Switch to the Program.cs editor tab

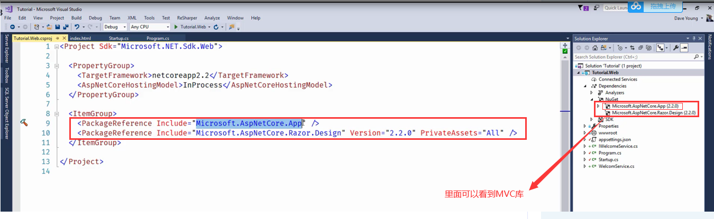point(158,39)
